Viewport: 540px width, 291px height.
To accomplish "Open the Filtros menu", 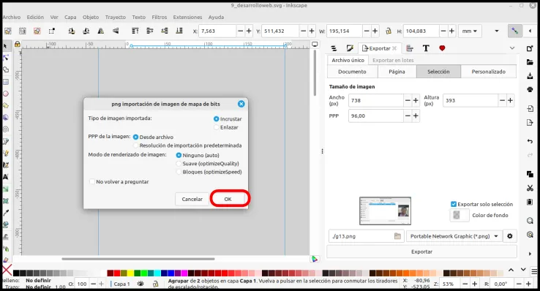I will click(159, 17).
